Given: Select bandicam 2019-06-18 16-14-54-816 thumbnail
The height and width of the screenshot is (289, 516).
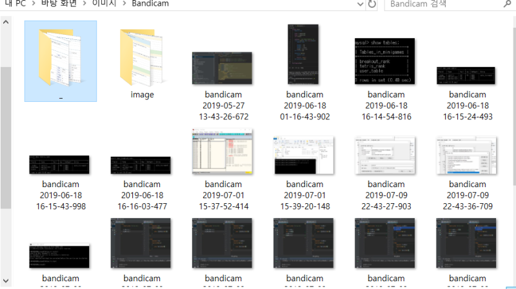Looking at the screenshot, I should (x=384, y=61).
